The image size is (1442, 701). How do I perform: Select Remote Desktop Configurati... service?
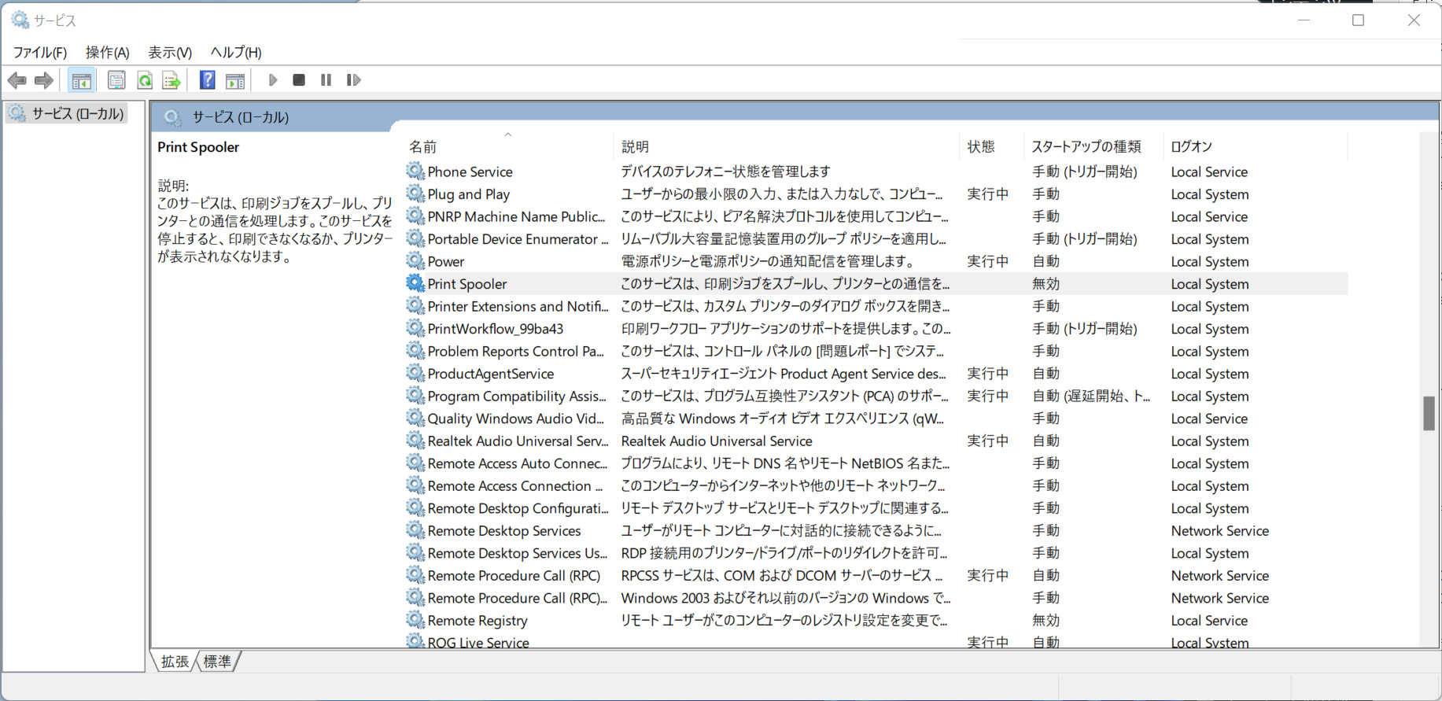[x=518, y=508]
